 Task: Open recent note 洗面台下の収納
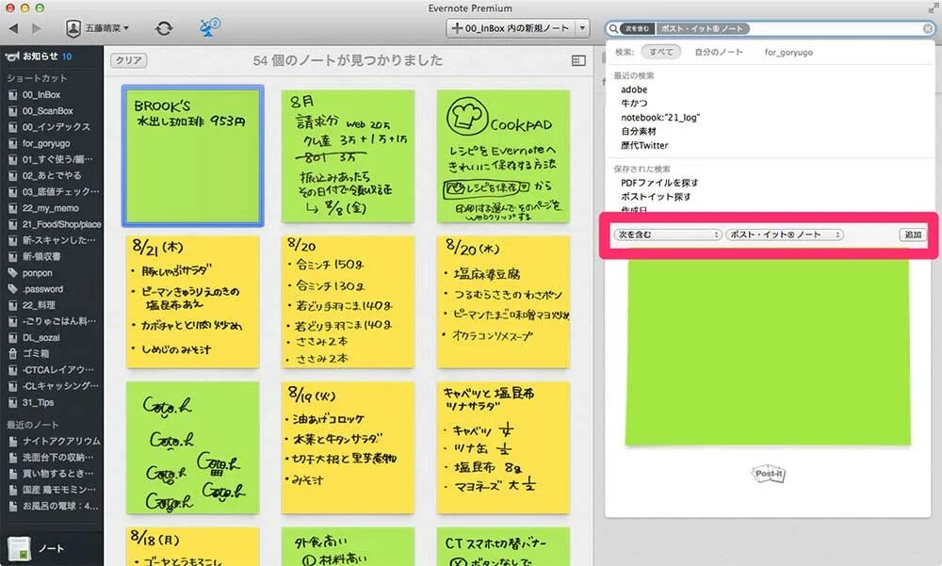click(x=57, y=458)
